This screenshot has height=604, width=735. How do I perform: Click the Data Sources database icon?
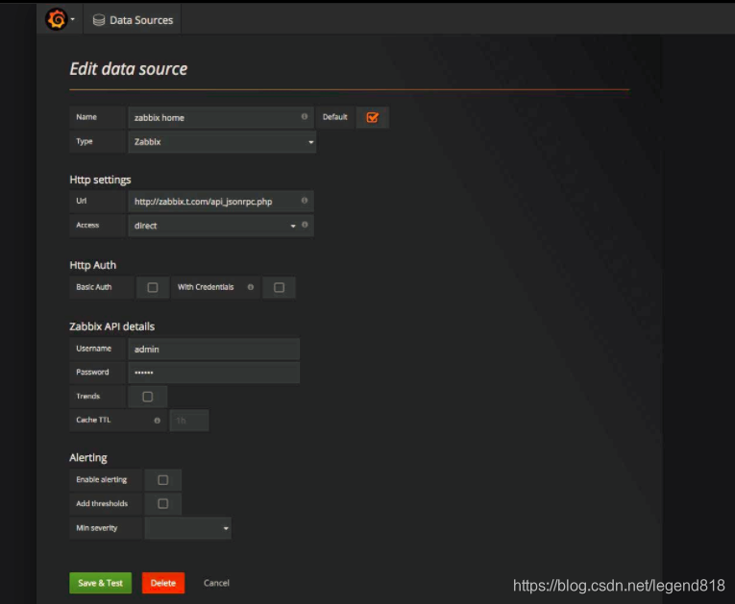99,20
